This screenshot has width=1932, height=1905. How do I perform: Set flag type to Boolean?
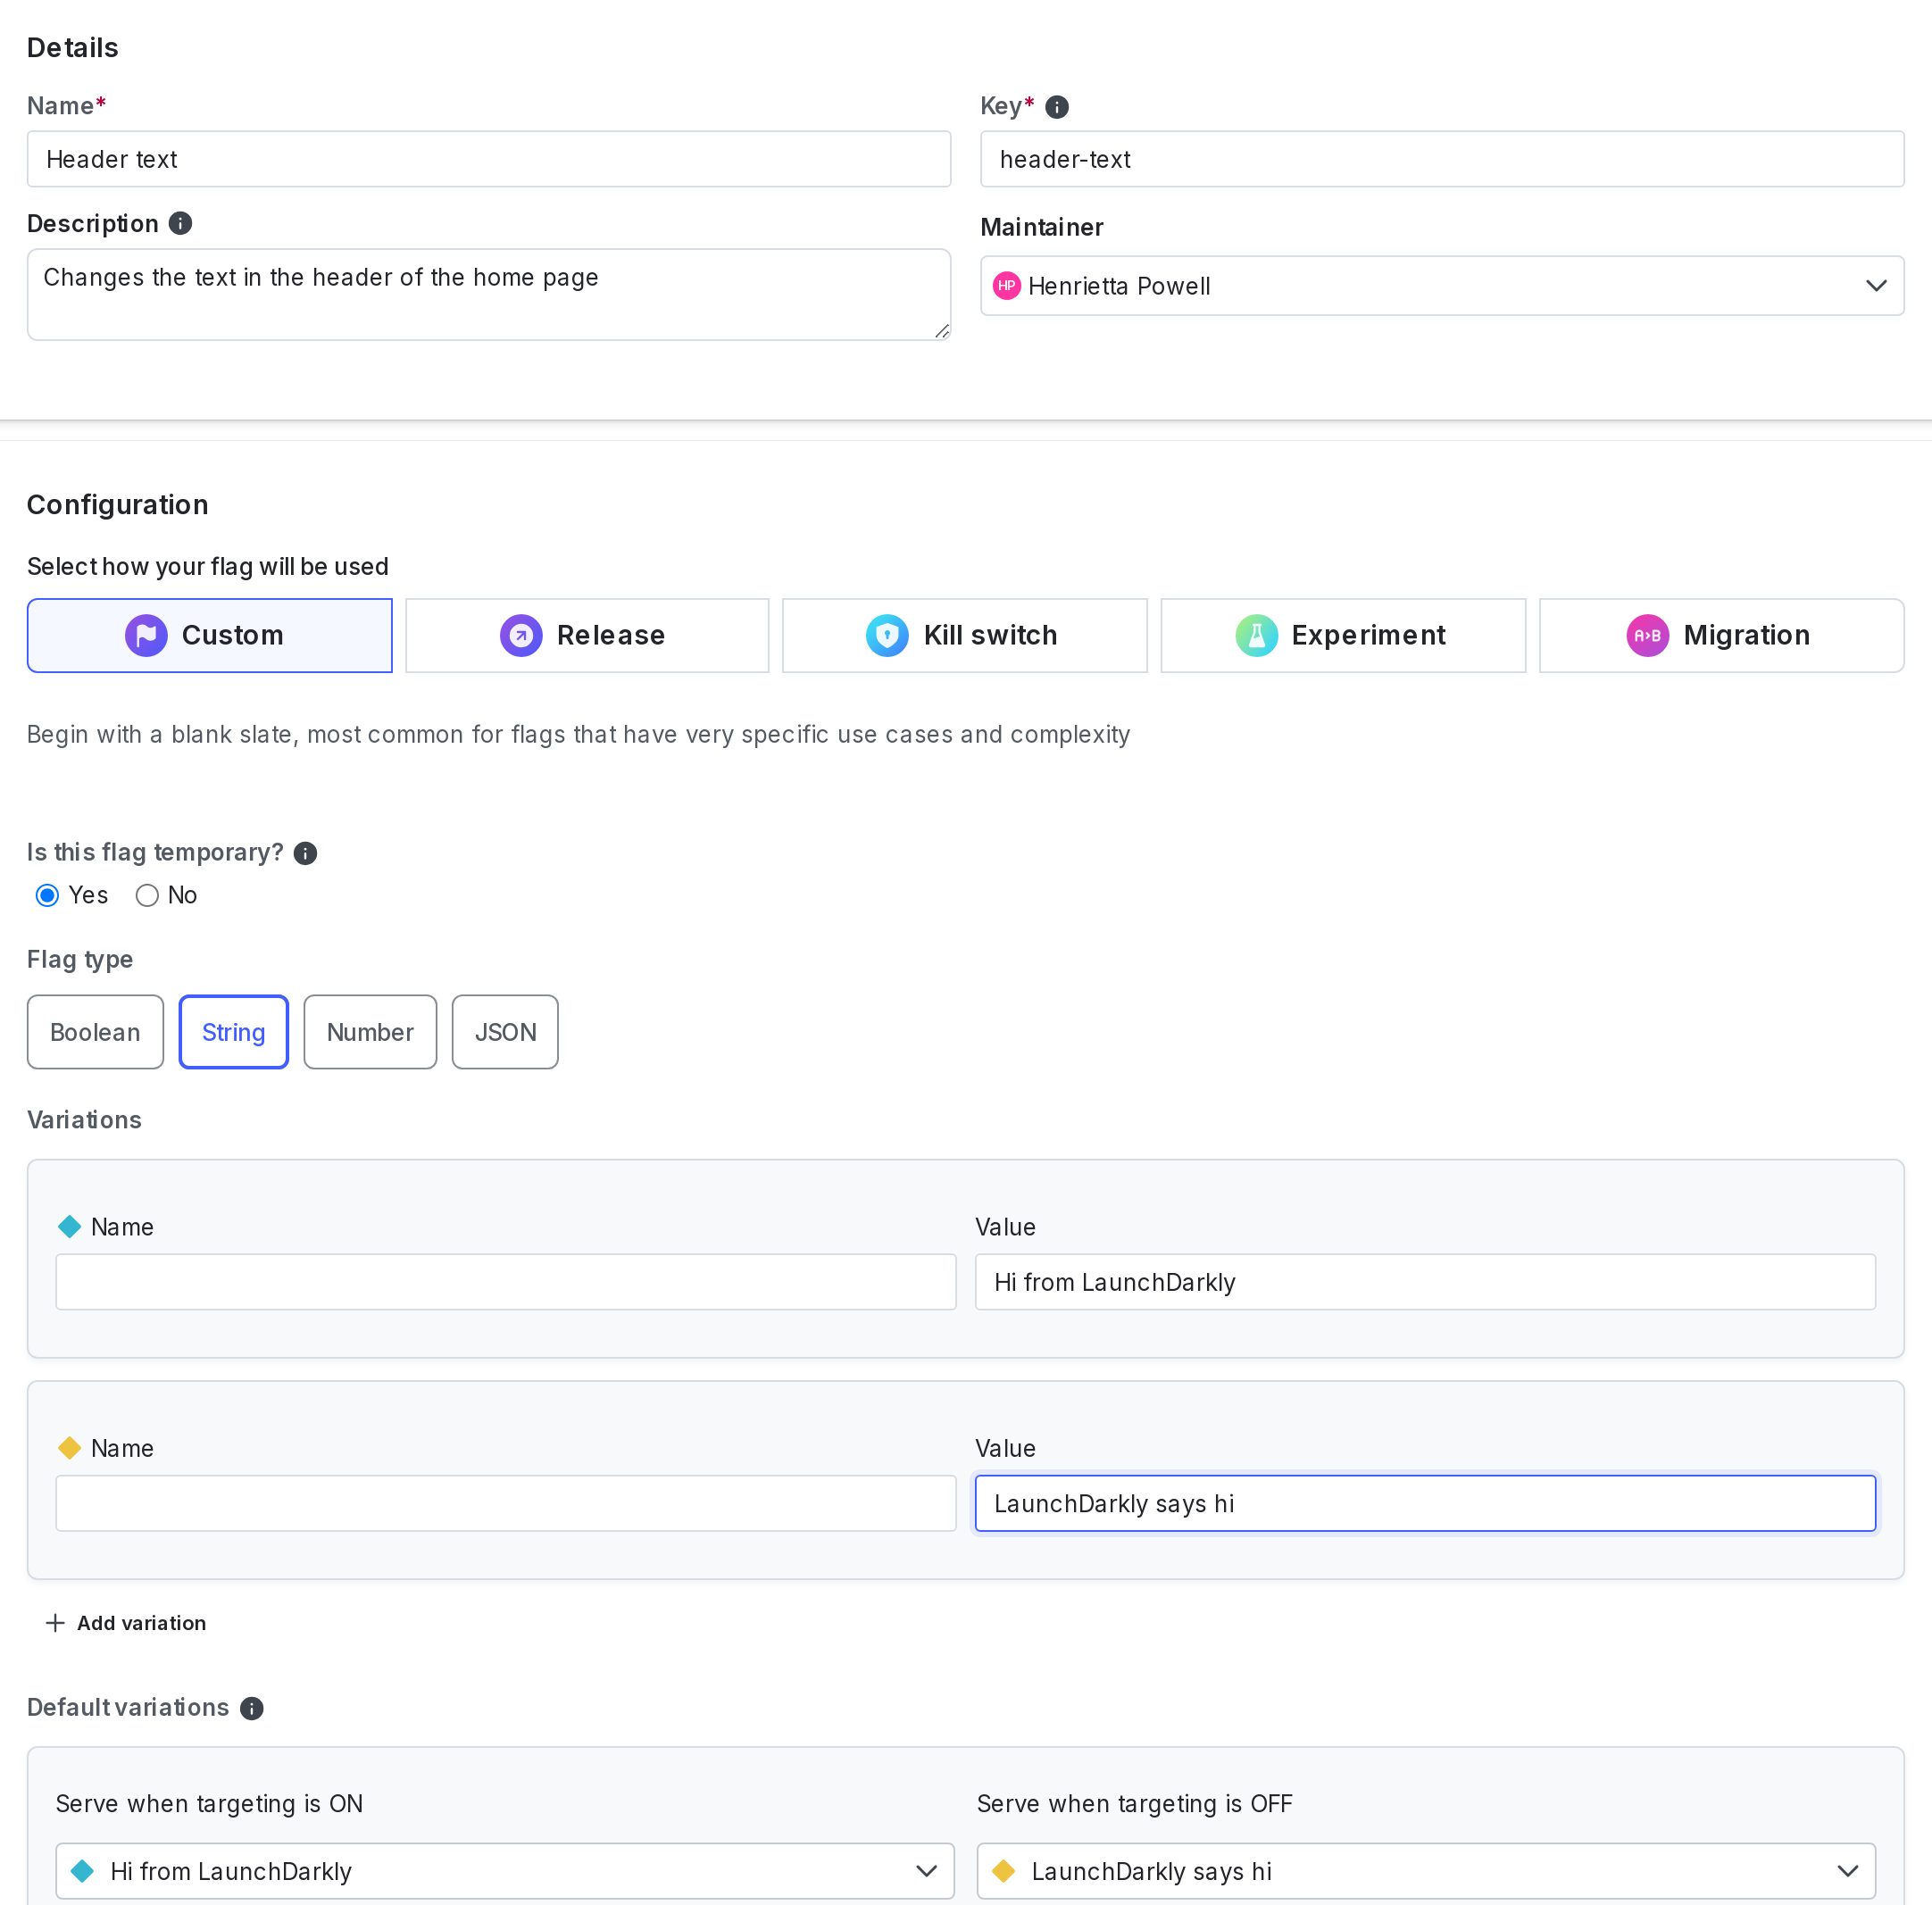pyautogui.click(x=95, y=1032)
